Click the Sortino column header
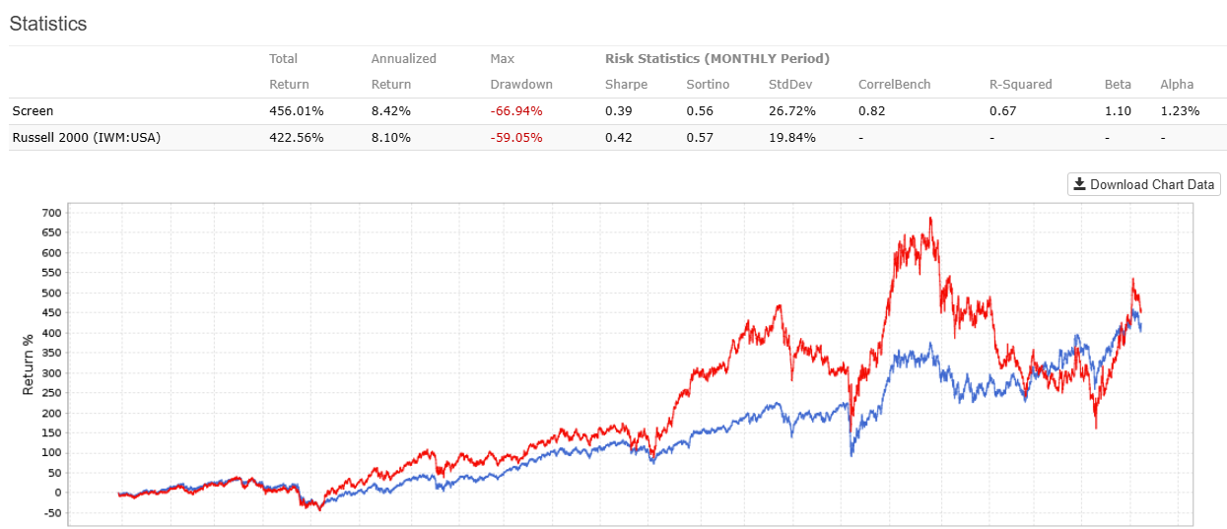The image size is (1227, 529). [x=708, y=85]
